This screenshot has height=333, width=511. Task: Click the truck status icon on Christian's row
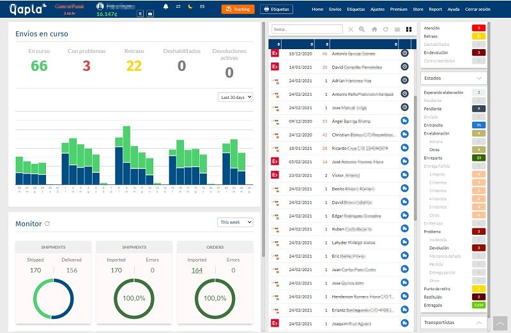[x=404, y=135]
